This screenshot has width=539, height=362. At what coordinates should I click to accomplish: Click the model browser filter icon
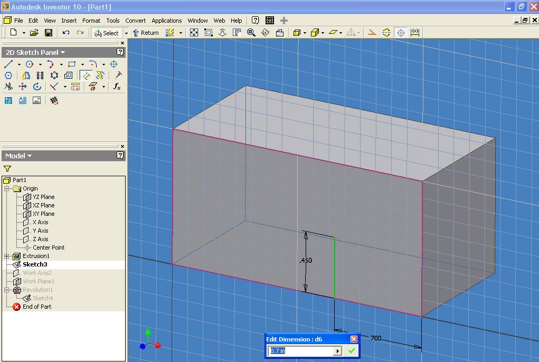7,169
